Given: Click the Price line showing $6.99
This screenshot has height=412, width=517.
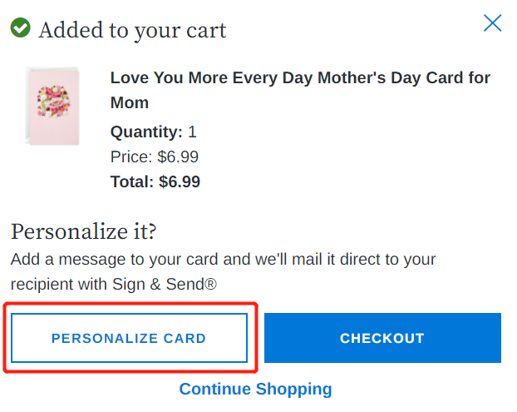Looking at the screenshot, I should tap(155, 156).
